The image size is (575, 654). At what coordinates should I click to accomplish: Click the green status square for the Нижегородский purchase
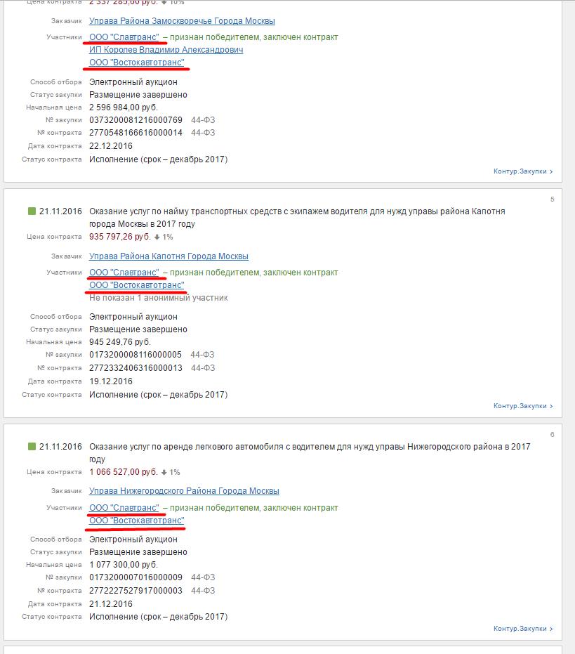32,446
